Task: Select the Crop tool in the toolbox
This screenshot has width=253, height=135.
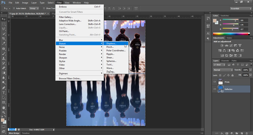Action: point(4,39)
